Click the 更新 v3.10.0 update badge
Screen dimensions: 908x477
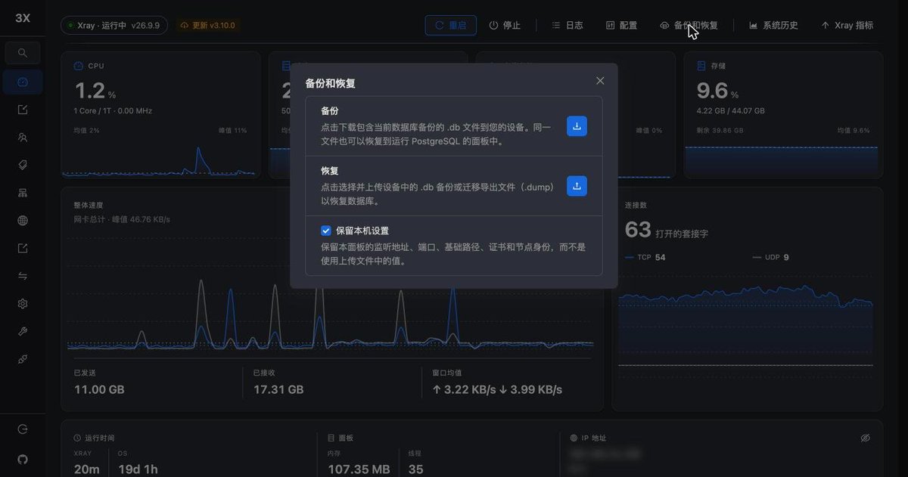click(207, 25)
